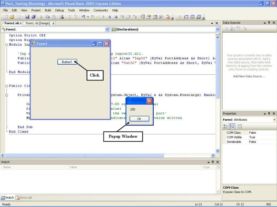Click the Add New Data Source link

point(249,76)
